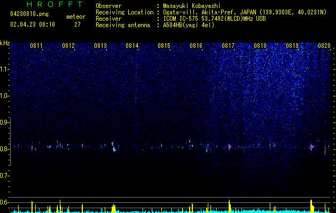Viewport: 336px width, 213px height.
Task: Click the 0.8 kHz axis label
Action: tap(4, 149)
